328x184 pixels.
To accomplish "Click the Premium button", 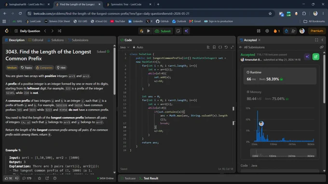I will [317, 31].
